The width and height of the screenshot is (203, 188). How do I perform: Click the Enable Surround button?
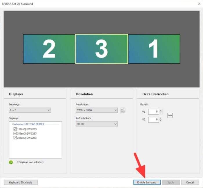point(147,182)
